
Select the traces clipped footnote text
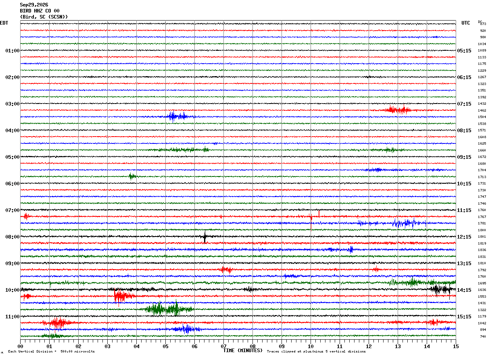click(317, 351)
